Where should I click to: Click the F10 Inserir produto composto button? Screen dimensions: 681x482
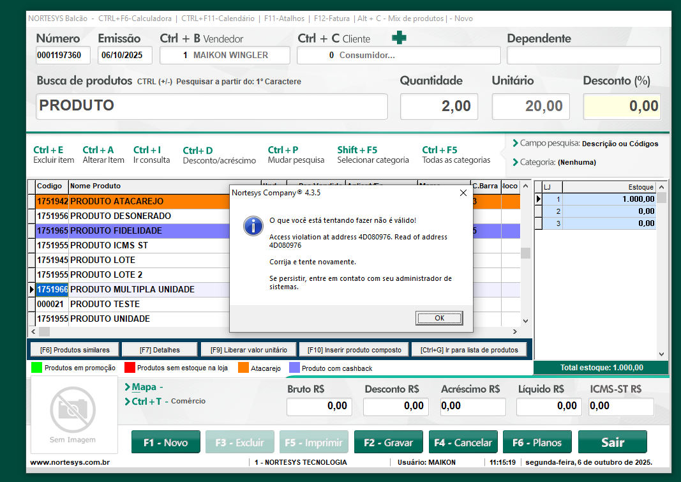354,350
